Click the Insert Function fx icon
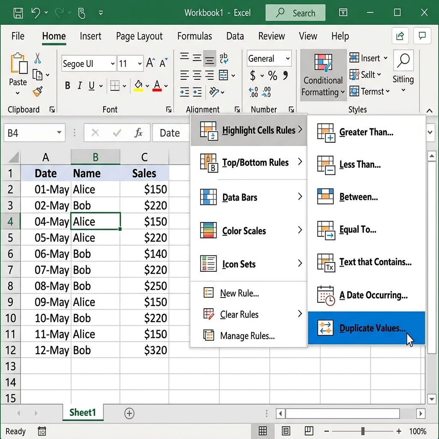The width and height of the screenshot is (439, 439). pos(138,132)
